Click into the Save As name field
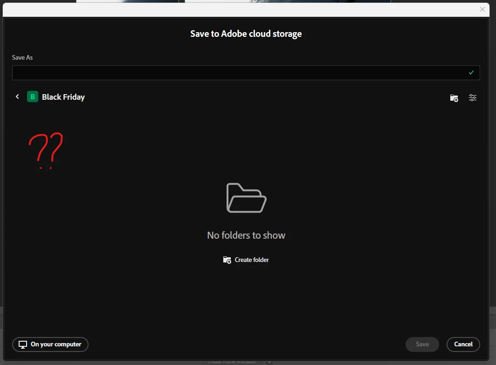The height and width of the screenshot is (365, 496). pyautogui.click(x=246, y=73)
